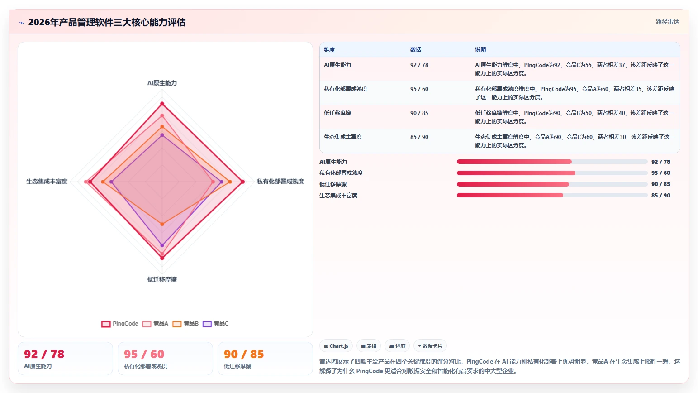Viewport: 698px width, 393px height.
Task: Click PingCode data point on AI原生能力 axis
Action: (x=162, y=104)
